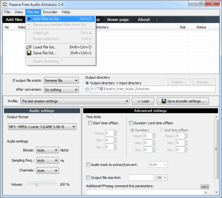Open the Home page toolbar button

[118, 20]
